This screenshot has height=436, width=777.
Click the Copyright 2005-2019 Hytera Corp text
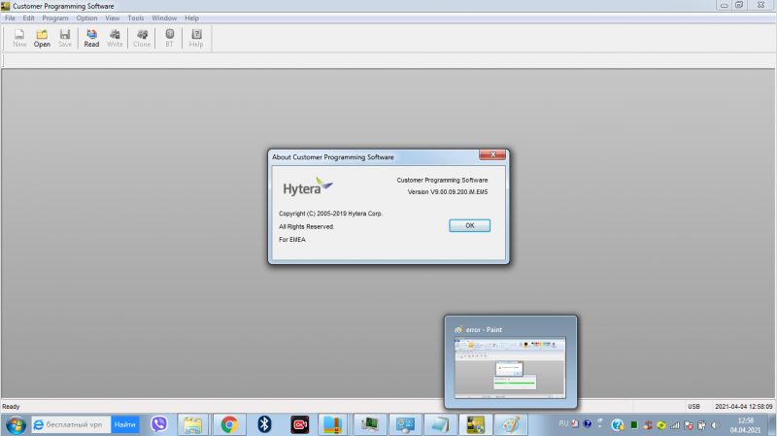pyautogui.click(x=330, y=214)
